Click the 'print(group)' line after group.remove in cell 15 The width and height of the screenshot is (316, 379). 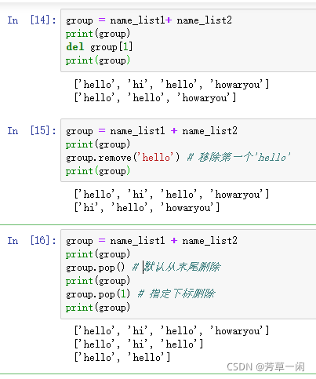tap(98, 171)
